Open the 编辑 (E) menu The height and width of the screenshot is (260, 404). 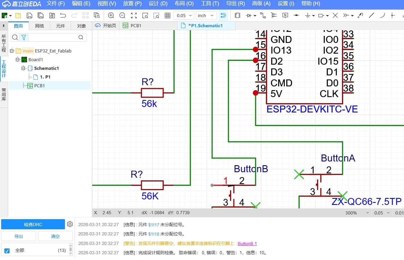[81, 3]
